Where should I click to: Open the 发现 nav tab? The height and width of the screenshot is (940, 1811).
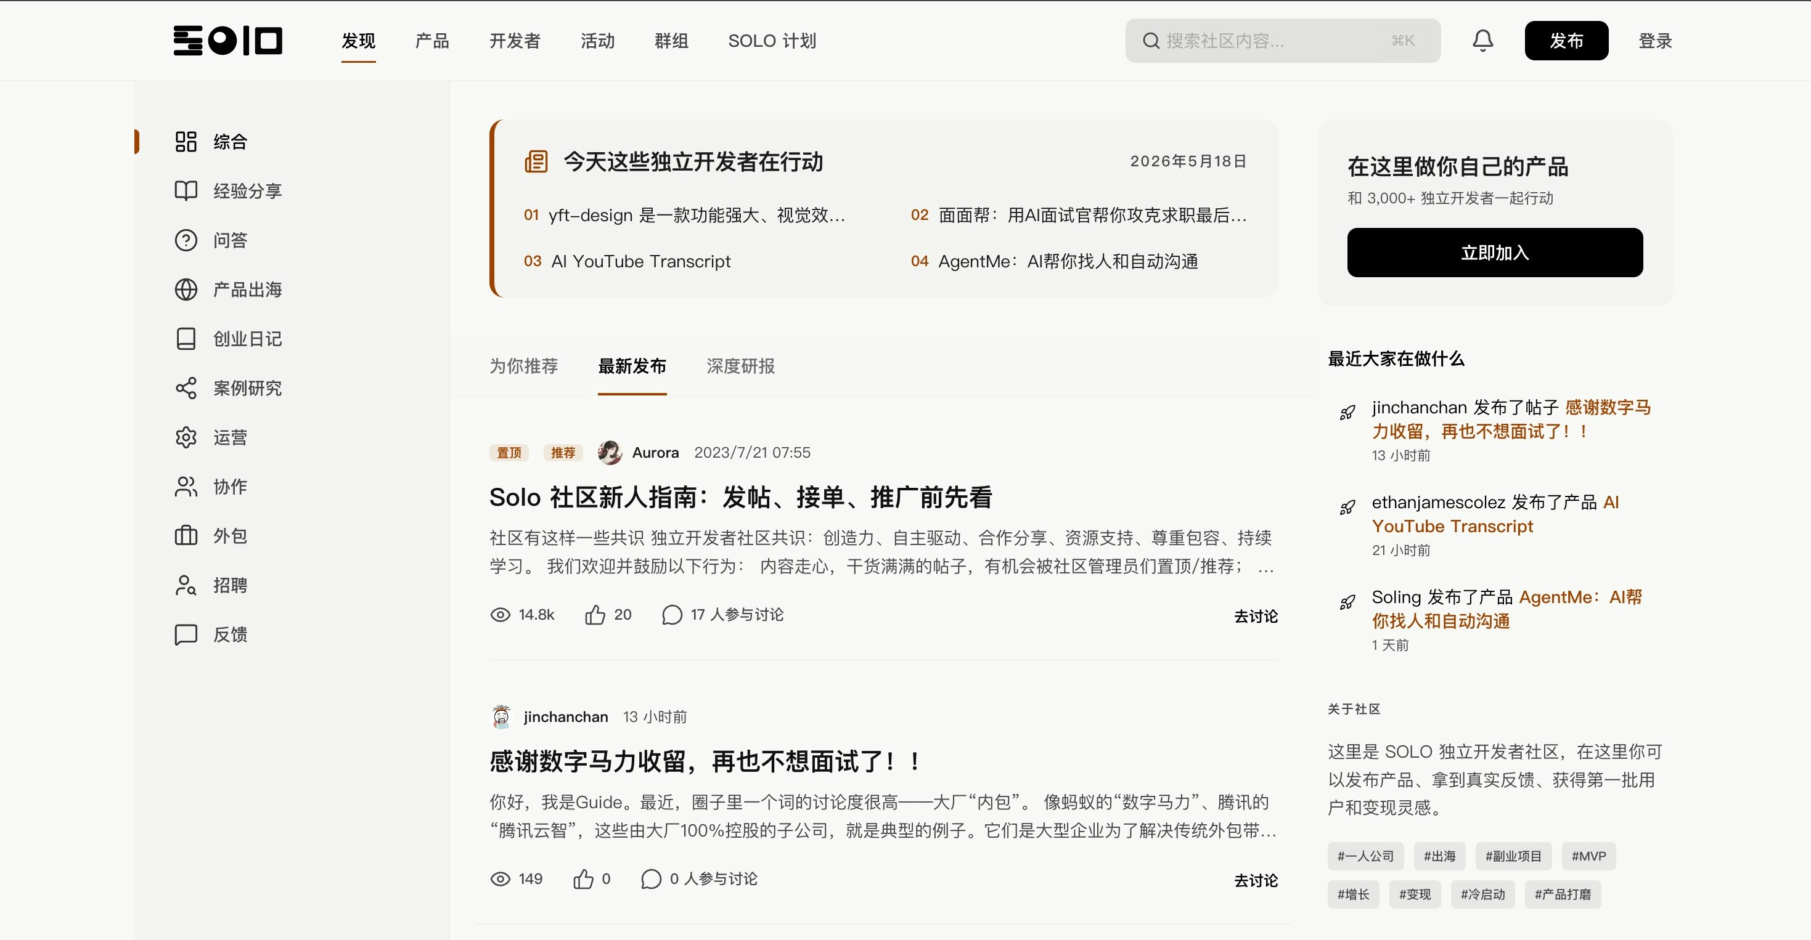tap(359, 41)
